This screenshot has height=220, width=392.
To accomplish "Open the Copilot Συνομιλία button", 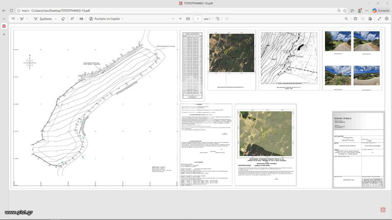I will [381, 11].
